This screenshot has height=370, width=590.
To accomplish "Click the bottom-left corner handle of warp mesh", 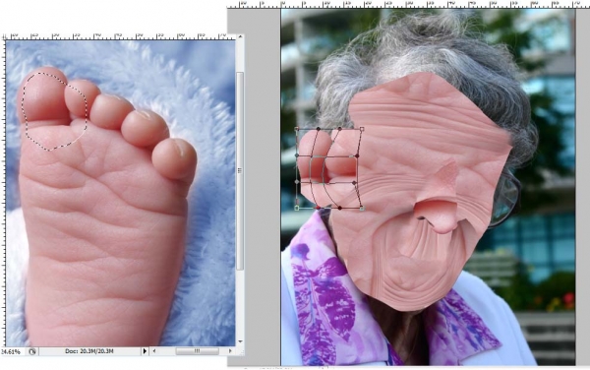I will [x=297, y=208].
